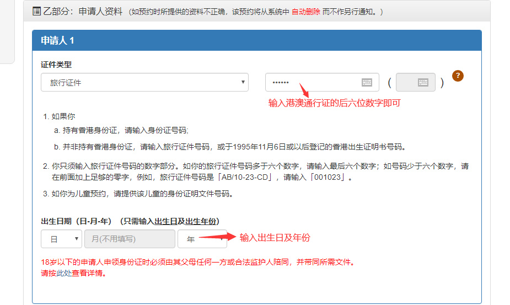Screen dimensions: 510x305
Task: Click instruction 3 about 为儿童预约
Action: 142,194
